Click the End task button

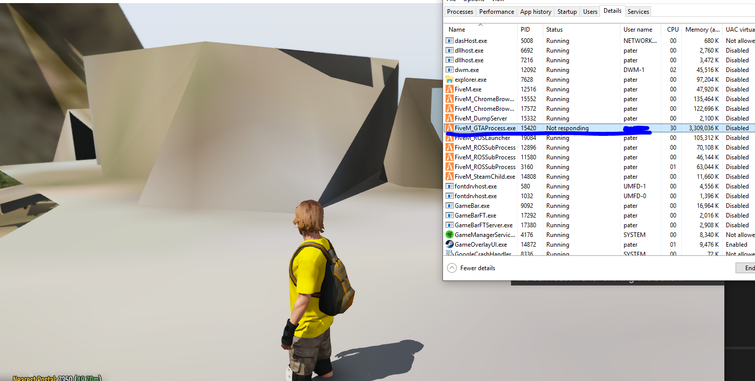746,268
